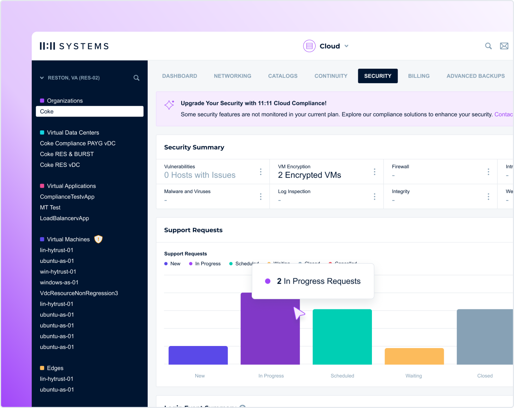Click the Firewall card three-dot menu
The width and height of the screenshot is (514, 408).
489,172
